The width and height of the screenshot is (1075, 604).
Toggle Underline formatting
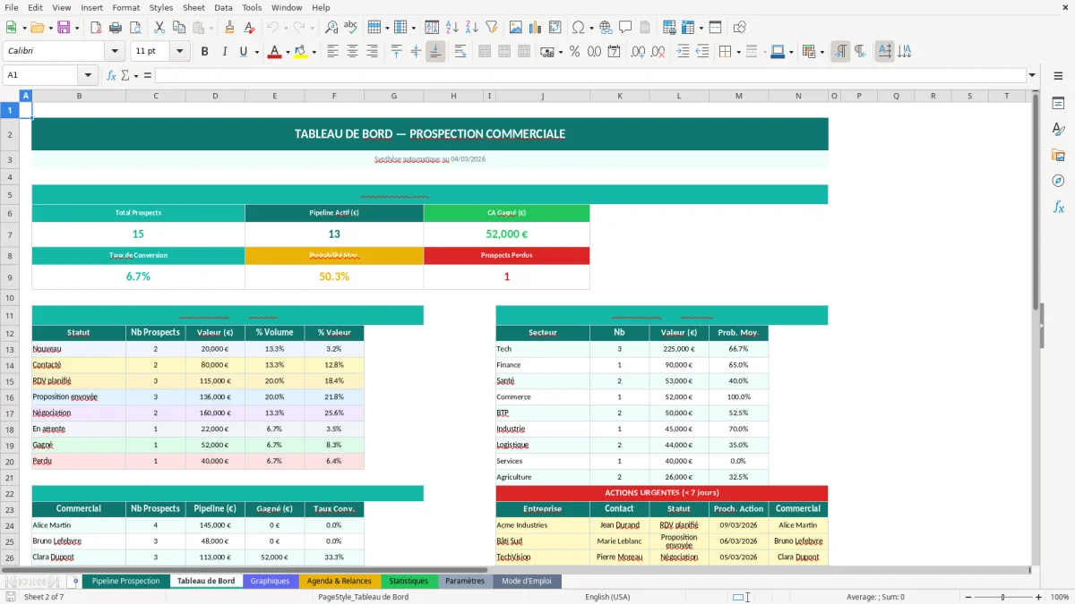tap(243, 52)
